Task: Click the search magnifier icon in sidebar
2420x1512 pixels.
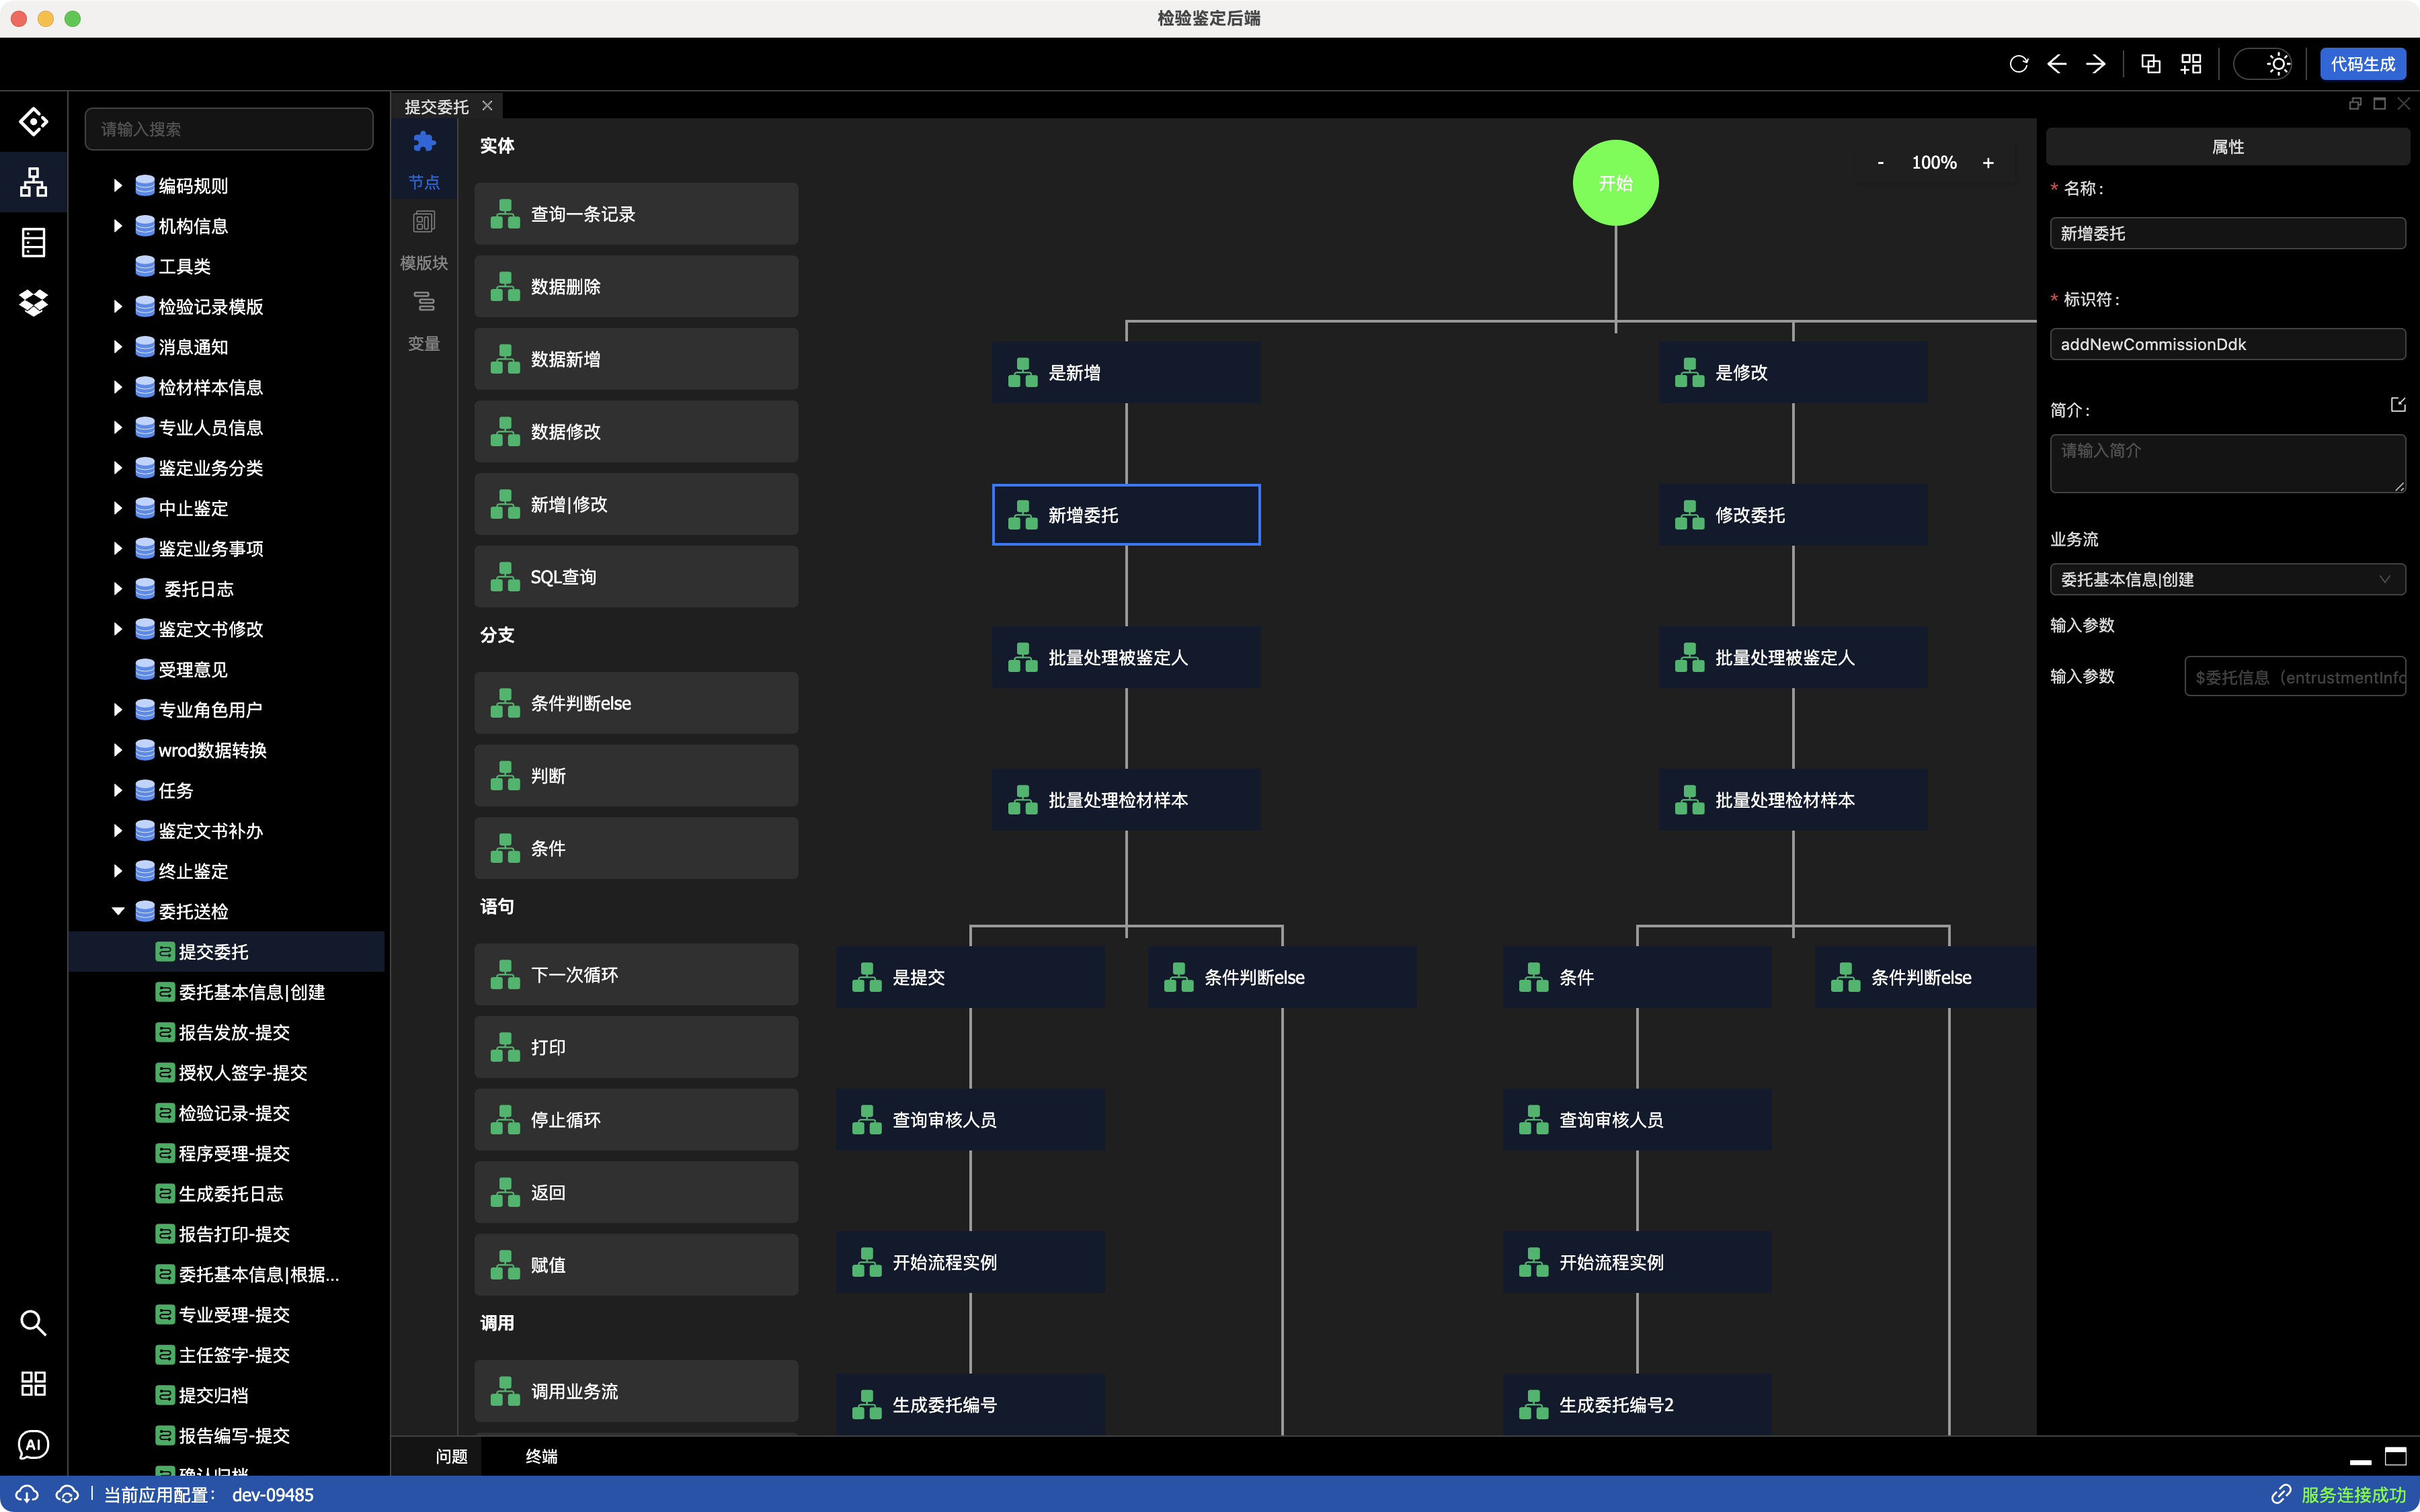Action: [33, 1323]
